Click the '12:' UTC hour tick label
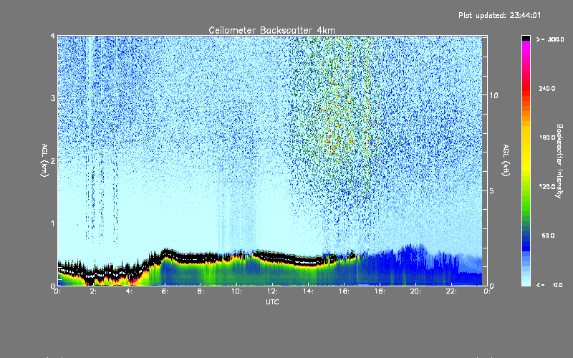Image resolution: width=573 pixels, height=358 pixels. coord(272,291)
